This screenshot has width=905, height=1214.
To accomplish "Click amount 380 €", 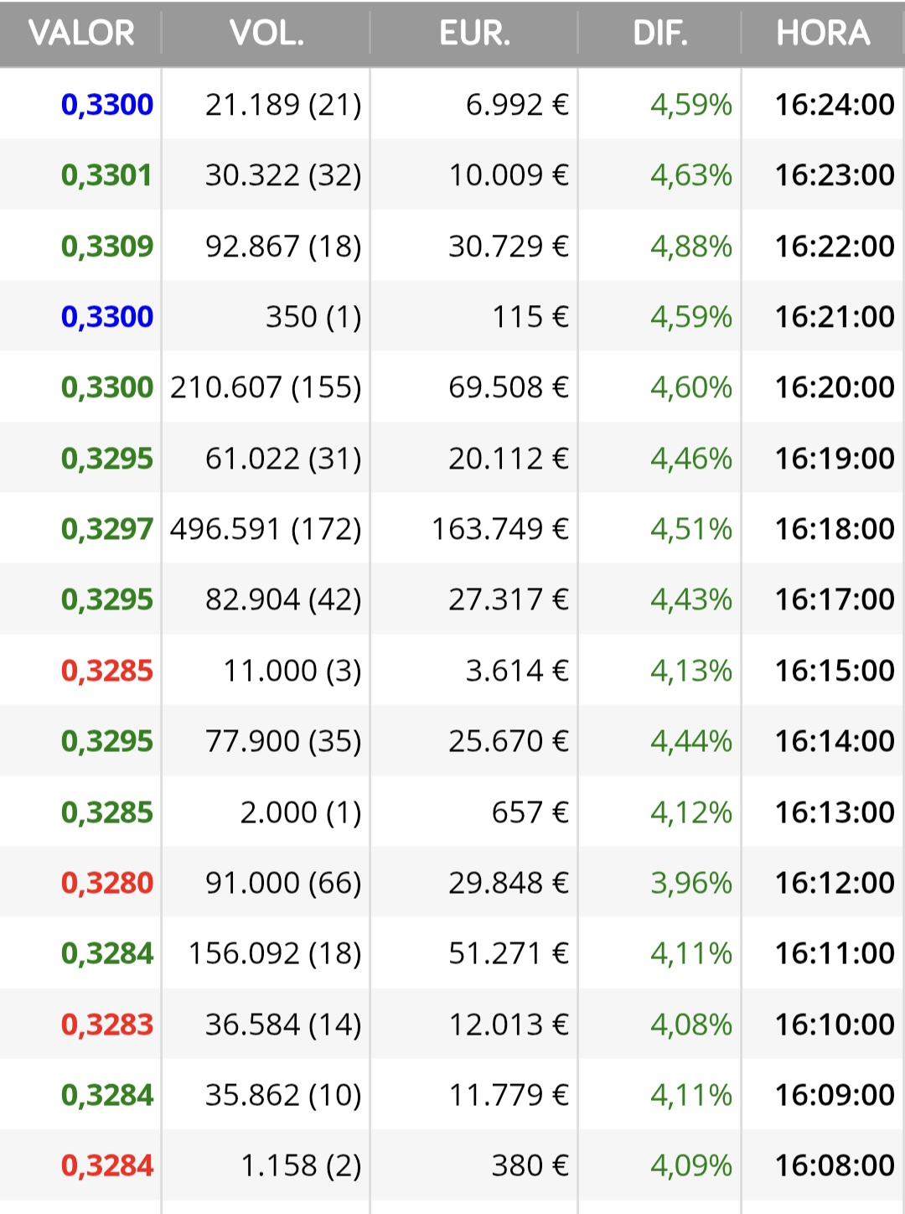I will (x=530, y=1165).
